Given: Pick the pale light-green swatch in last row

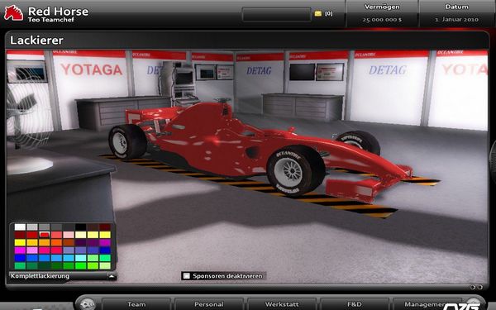Looking at the screenshot, I should coord(105,265).
